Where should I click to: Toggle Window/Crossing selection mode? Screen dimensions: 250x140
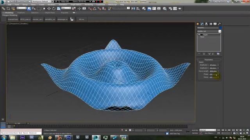click(x=43, y=9)
